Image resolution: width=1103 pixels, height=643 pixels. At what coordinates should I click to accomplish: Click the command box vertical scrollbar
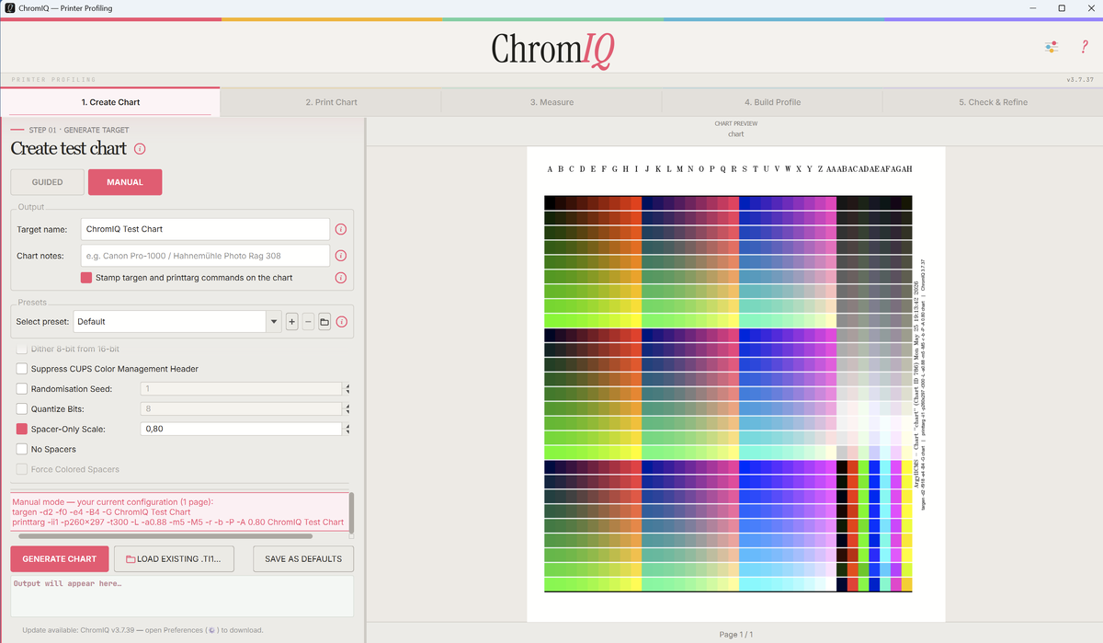click(351, 511)
